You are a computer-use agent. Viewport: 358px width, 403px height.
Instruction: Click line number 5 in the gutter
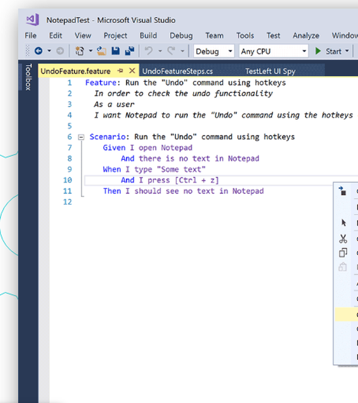[x=69, y=126]
